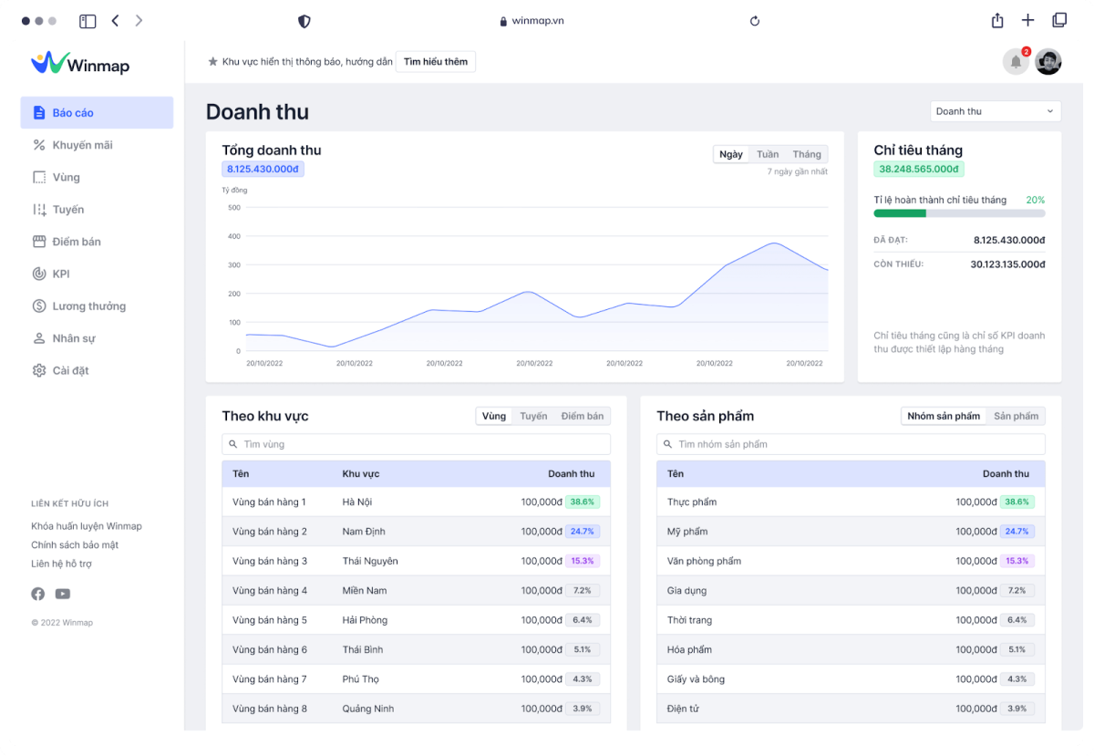Open Khóa huấn luyện Winmap link
The width and height of the screenshot is (1094, 756).
[87, 526]
